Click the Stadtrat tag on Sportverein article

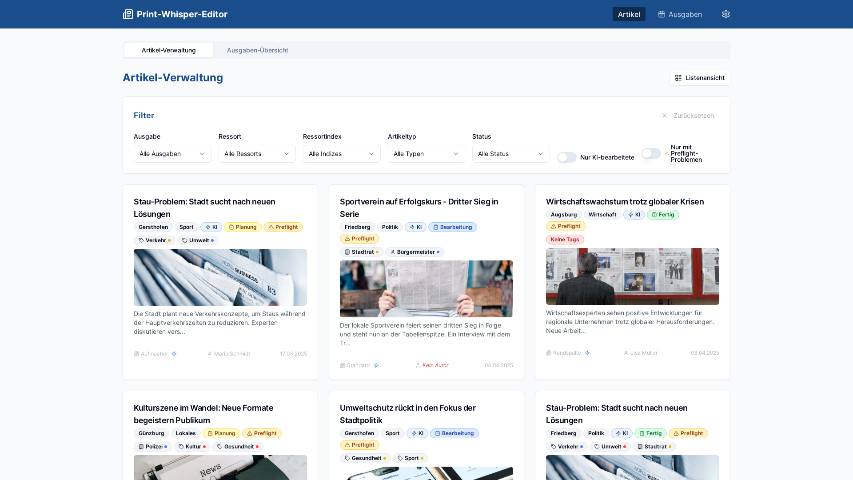point(362,252)
